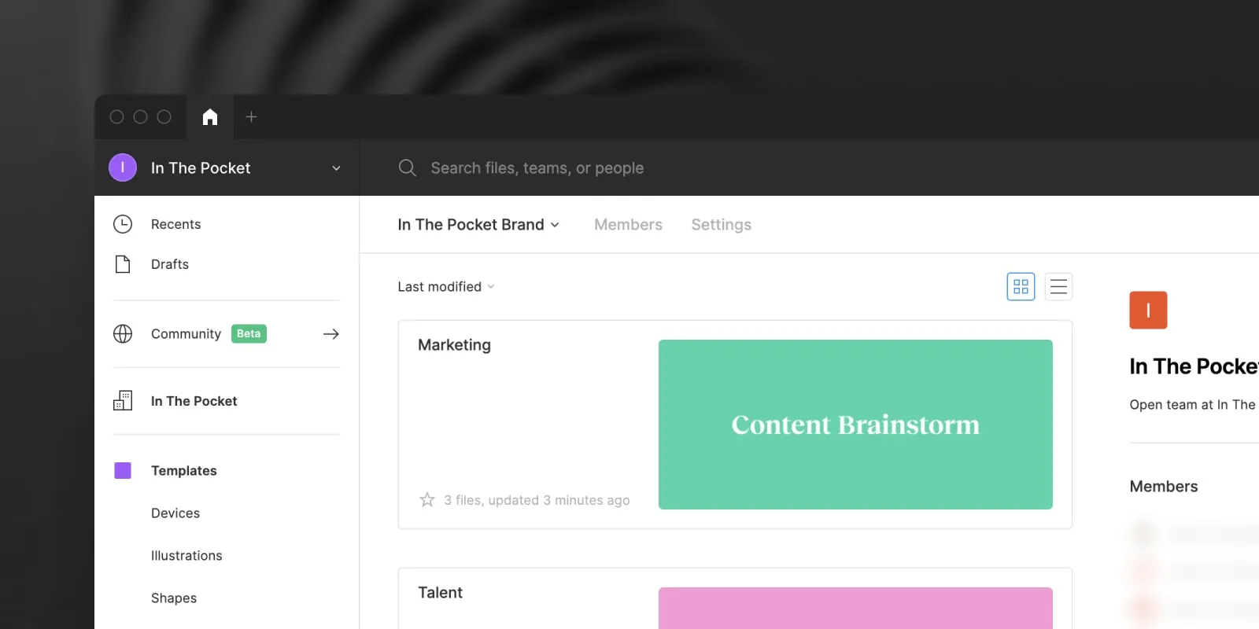The height and width of the screenshot is (629, 1259).
Task: Switch to grid view
Action: 1021,287
